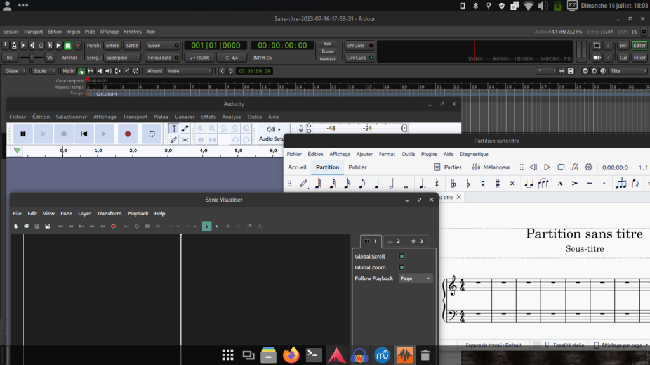This screenshot has width=650, height=365.
Task: Select the quarter note in MuseScore
Action: tap(377, 184)
